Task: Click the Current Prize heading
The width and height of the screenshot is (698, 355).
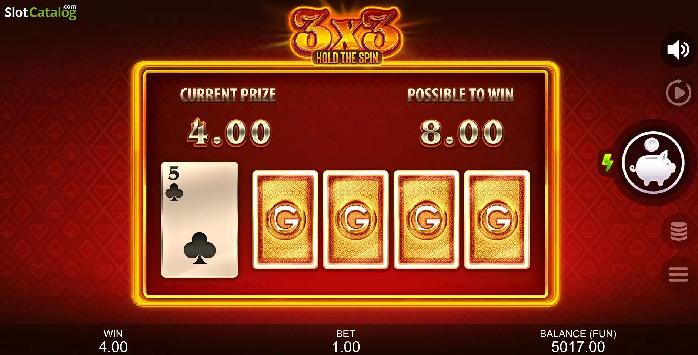Action: point(228,95)
